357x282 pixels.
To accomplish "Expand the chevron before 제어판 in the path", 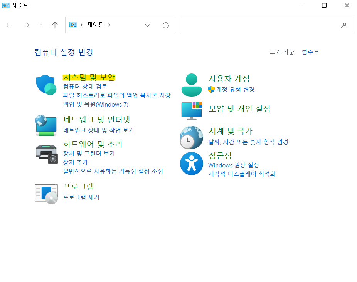I will click(81, 25).
